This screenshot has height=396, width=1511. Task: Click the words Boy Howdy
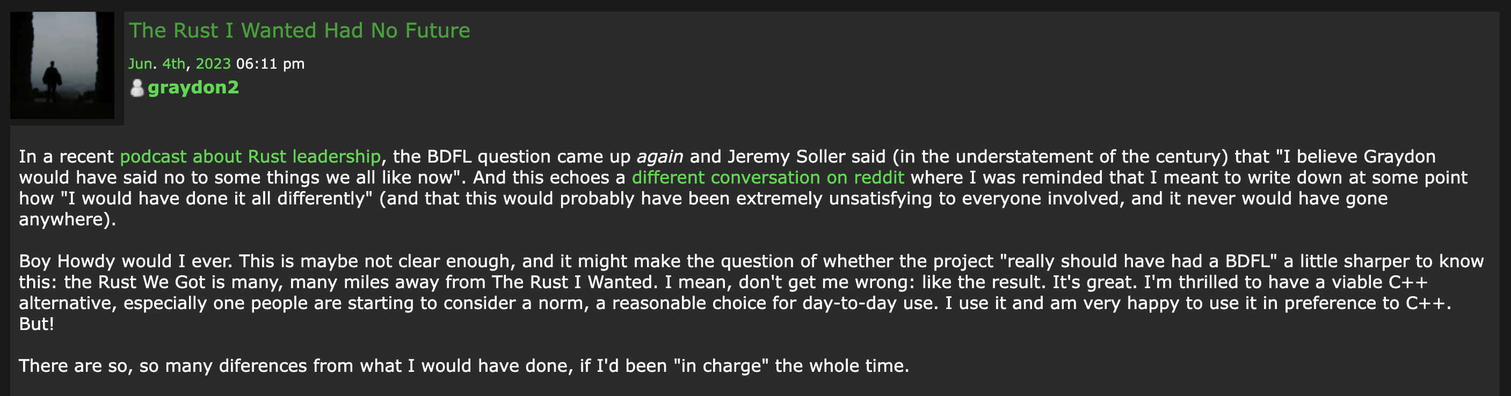(68, 261)
